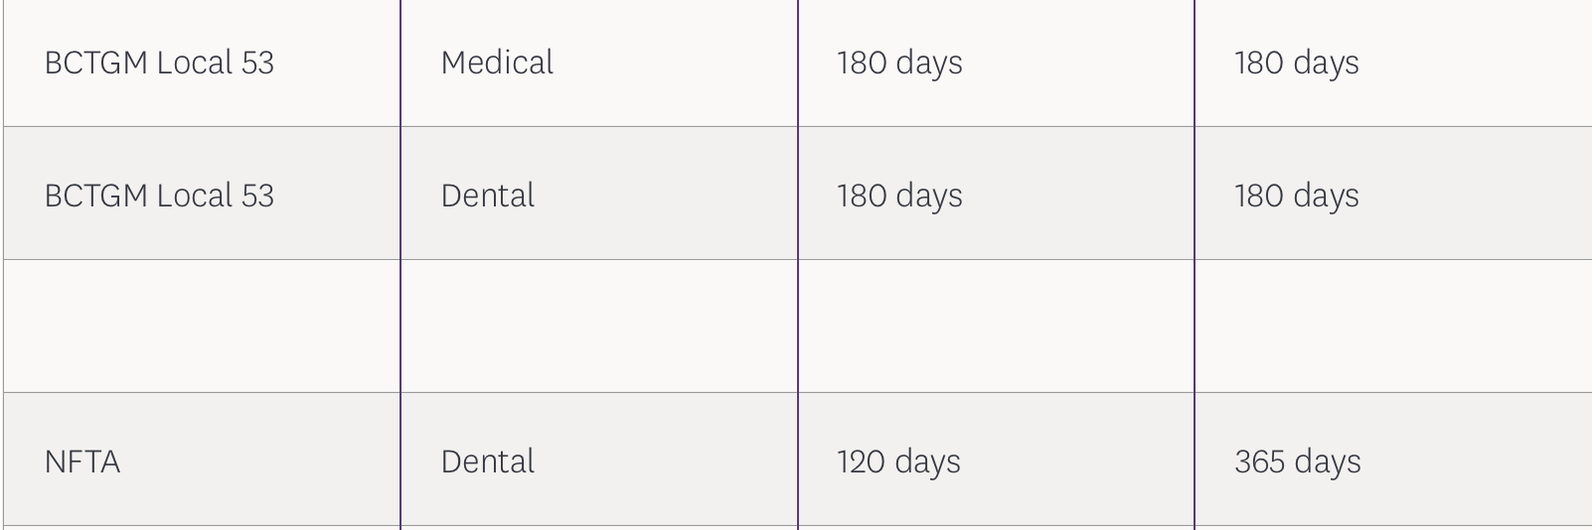Click the purple divider between Medical and 180 days

(x=798, y=63)
